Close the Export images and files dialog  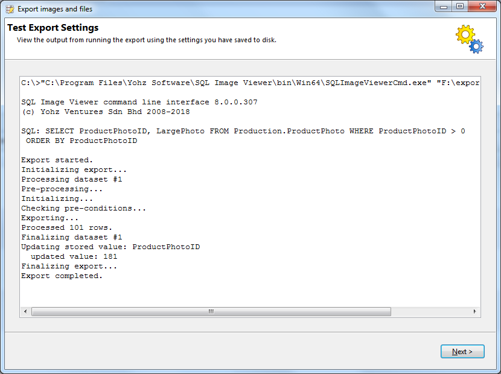point(482,7)
